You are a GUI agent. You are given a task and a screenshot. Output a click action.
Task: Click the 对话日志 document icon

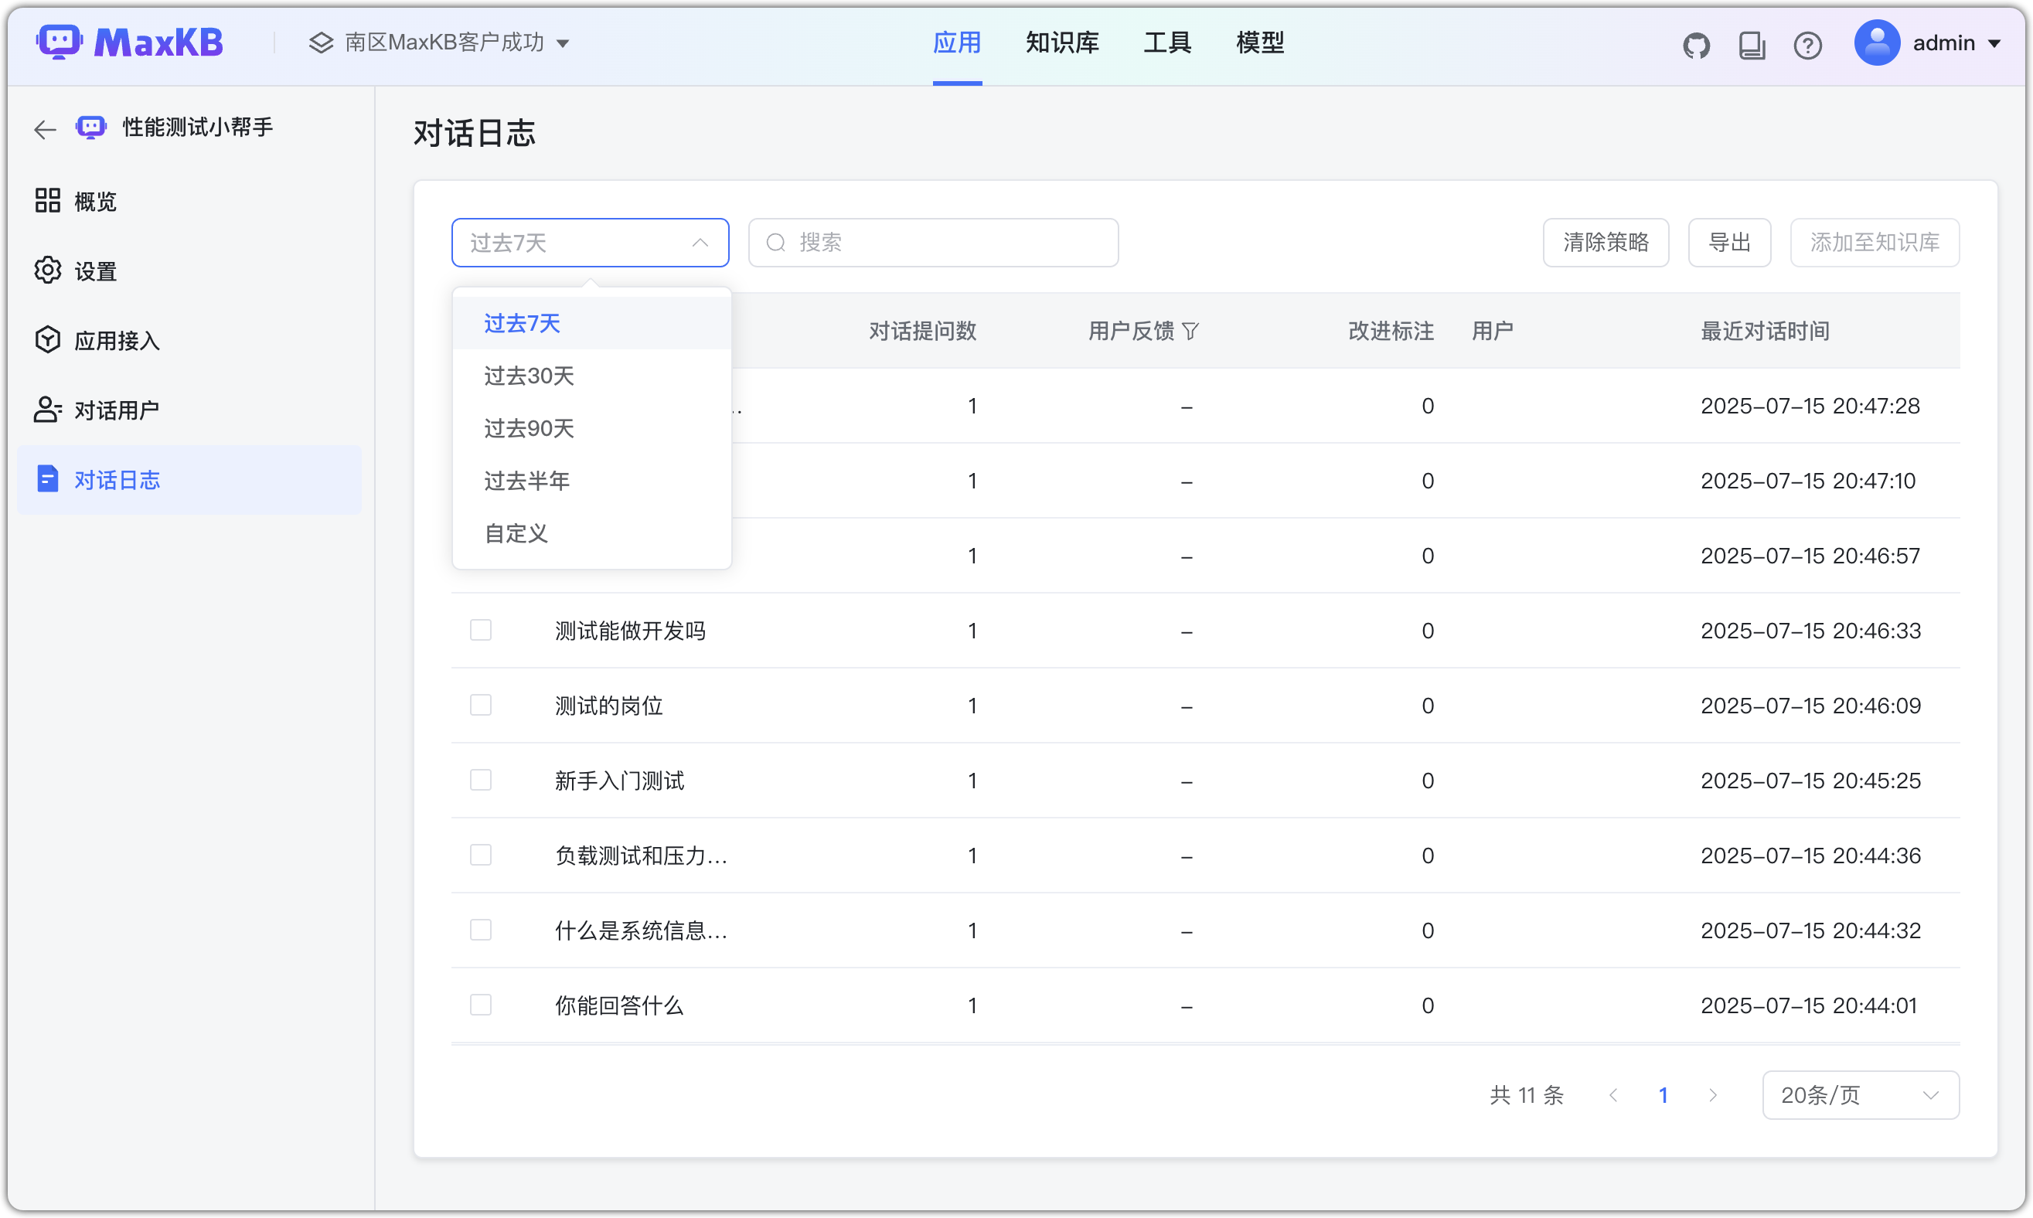[48, 479]
